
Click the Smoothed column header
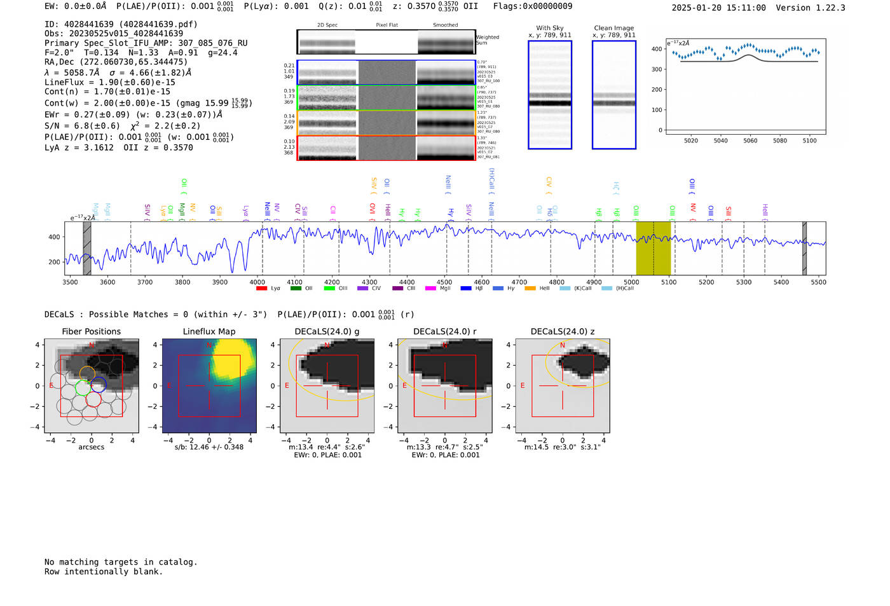pyautogui.click(x=446, y=25)
